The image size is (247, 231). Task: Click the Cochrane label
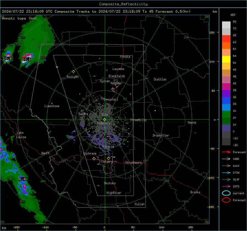pyautogui.click(x=90, y=154)
